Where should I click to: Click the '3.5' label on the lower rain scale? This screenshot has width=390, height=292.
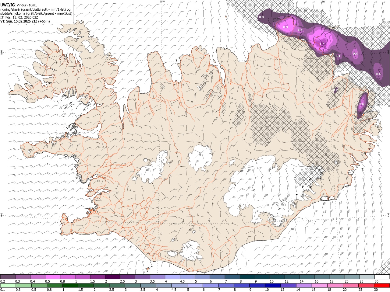[143, 290]
